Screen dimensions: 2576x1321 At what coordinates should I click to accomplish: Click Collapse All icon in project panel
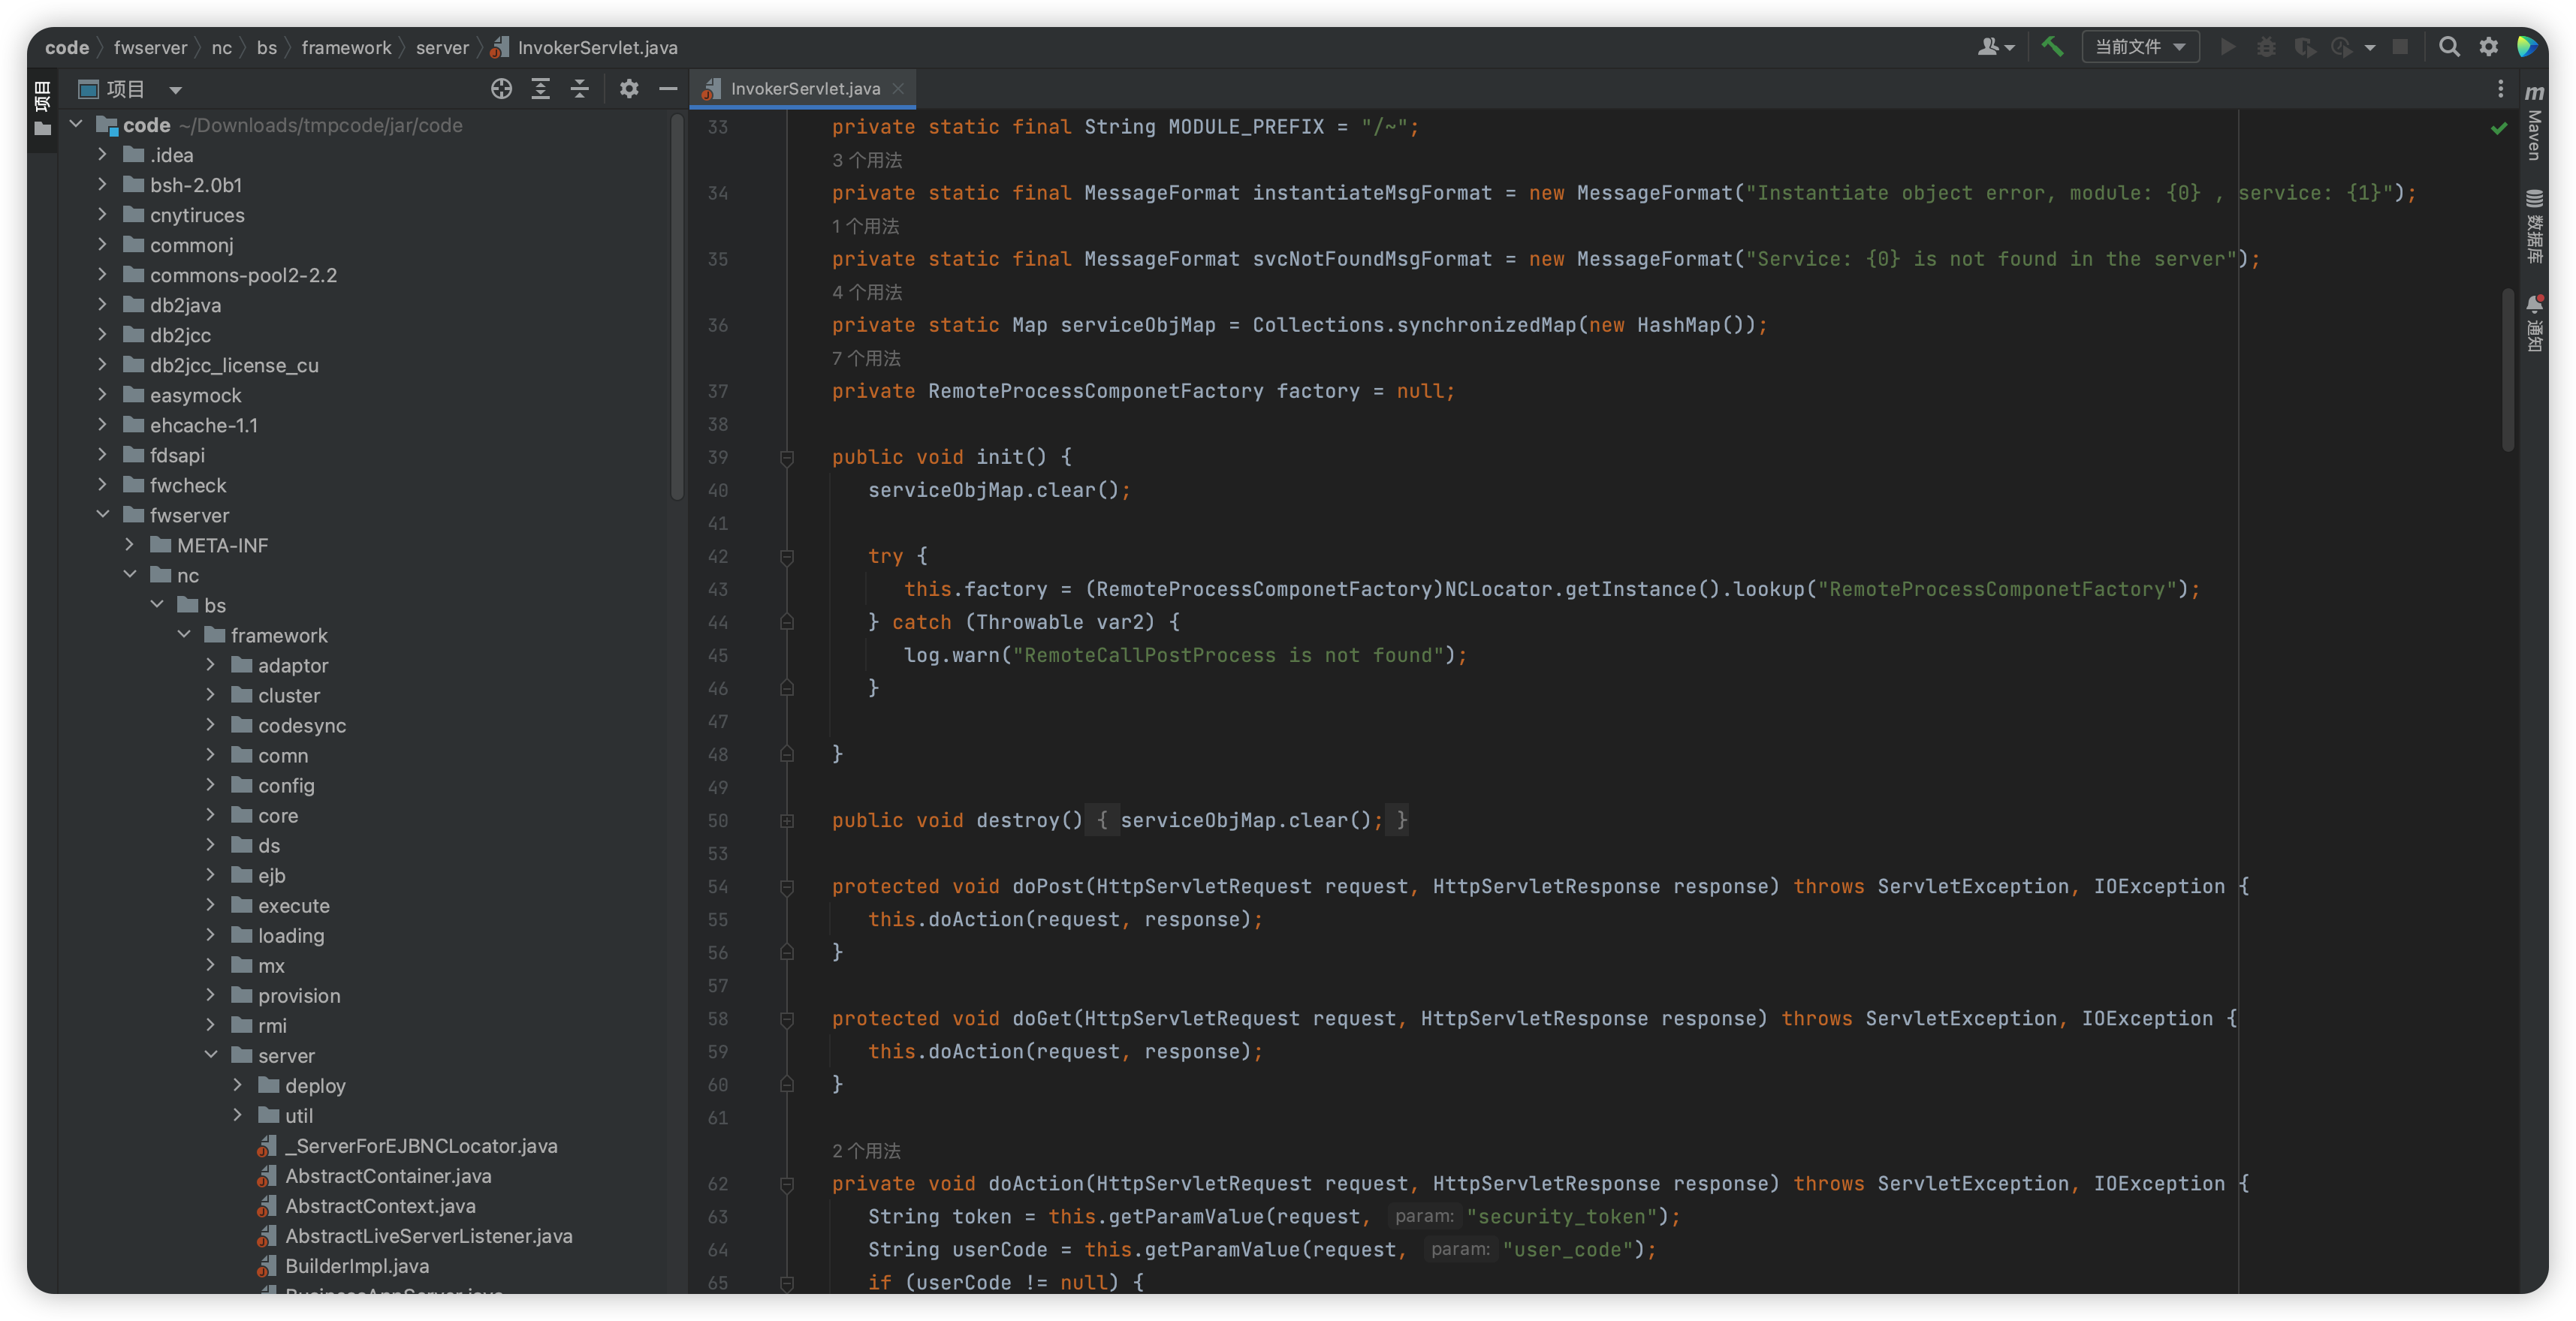579,89
